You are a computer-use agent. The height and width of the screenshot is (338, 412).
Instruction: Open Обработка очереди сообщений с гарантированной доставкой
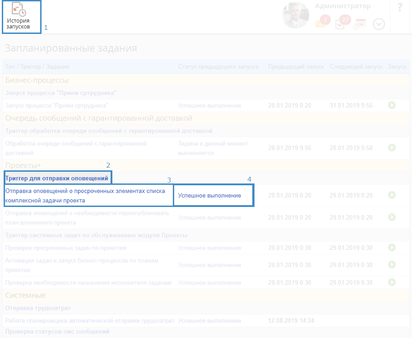point(76,148)
